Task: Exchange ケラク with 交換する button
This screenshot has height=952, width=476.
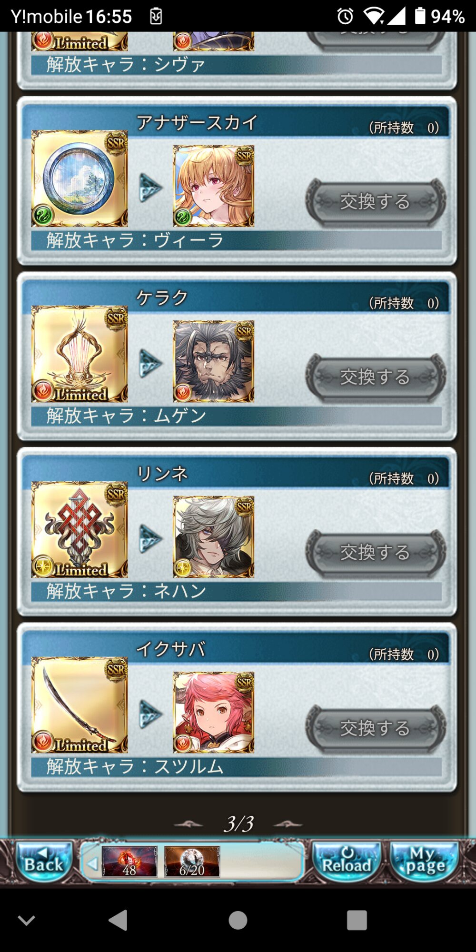Action: (376, 377)
